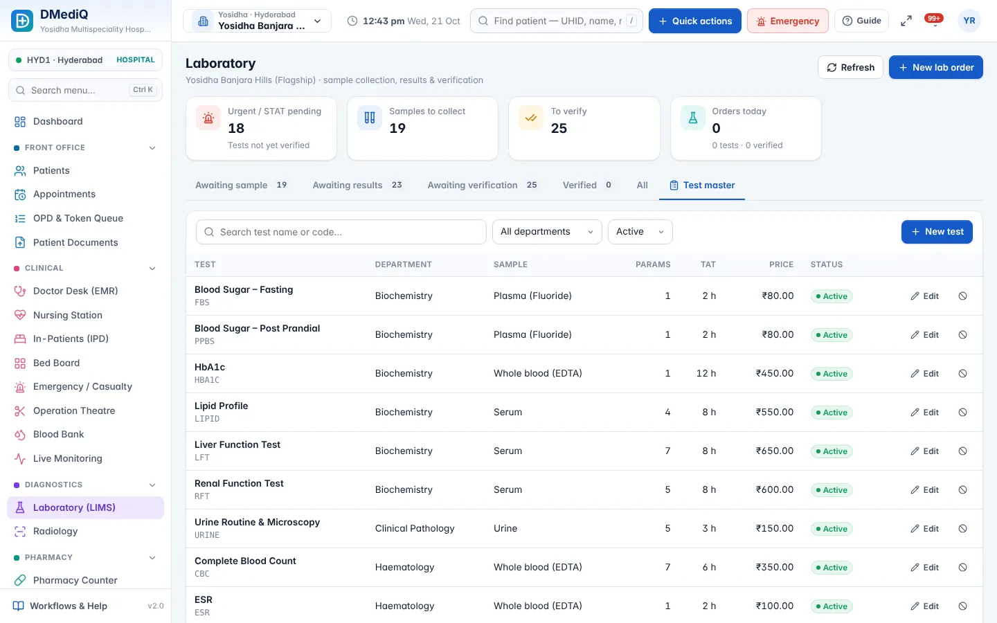Open Pharmacy Counter in the sidebar

tap(85, 580)
